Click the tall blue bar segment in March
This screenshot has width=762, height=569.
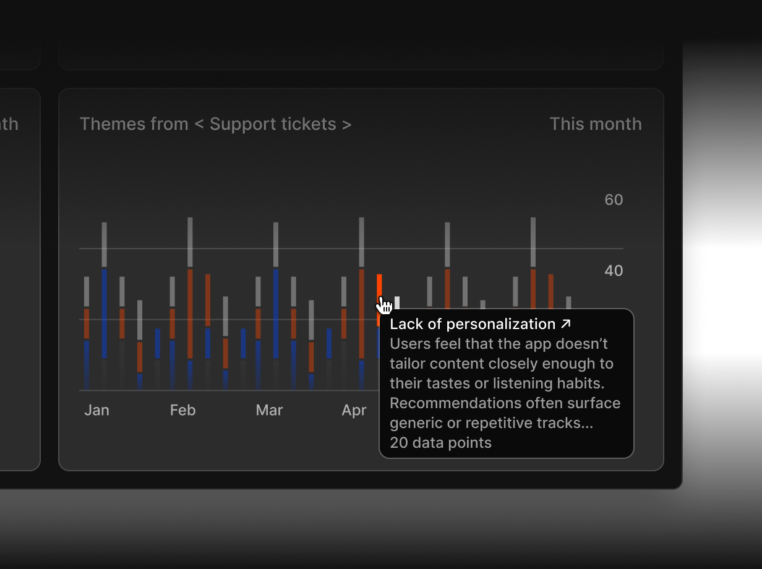coord(276,313)
